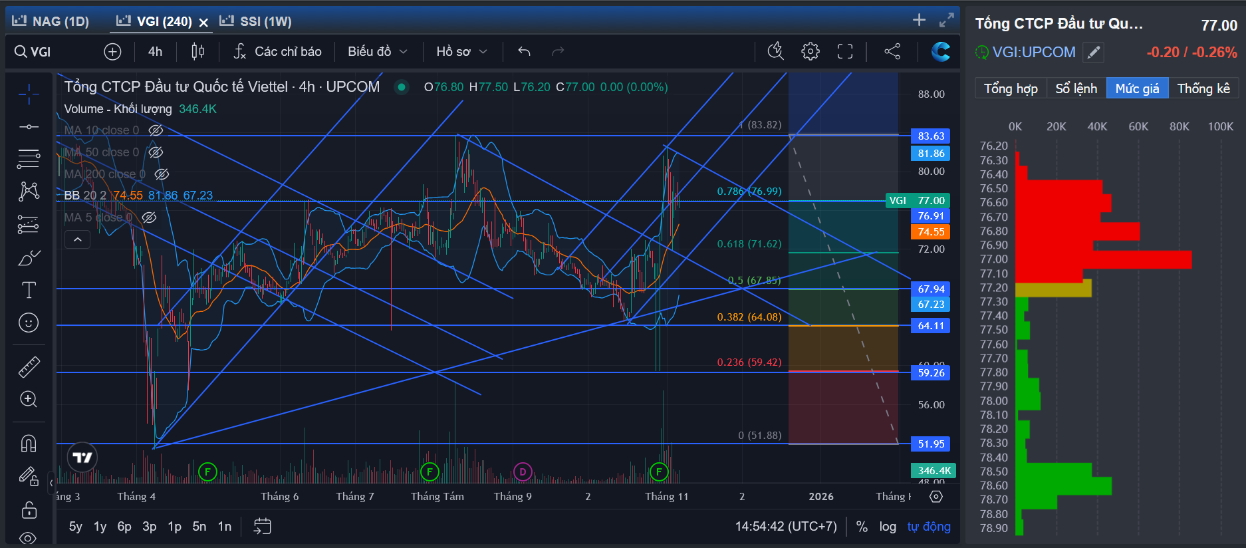
Task: Select the brush drawing tool
Action: pos(29,257)
